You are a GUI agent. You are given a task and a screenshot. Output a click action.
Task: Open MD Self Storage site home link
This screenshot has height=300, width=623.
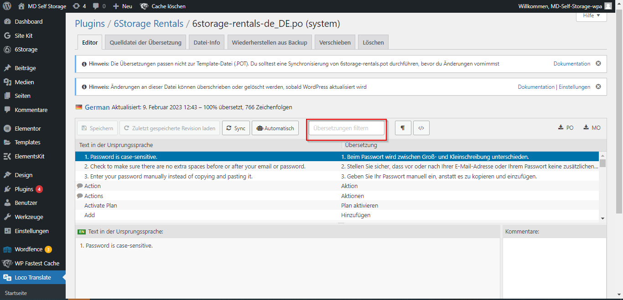[x=42, y=6]
